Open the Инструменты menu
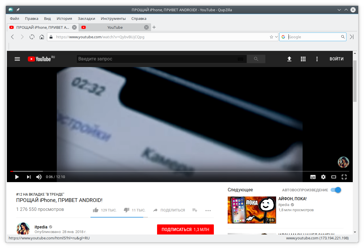The height and width of the screenshot is (248, 364). (x=113, y=18)
